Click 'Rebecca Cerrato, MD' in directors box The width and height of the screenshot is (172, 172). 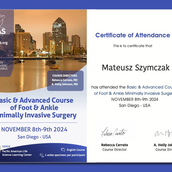coord(65,80)
